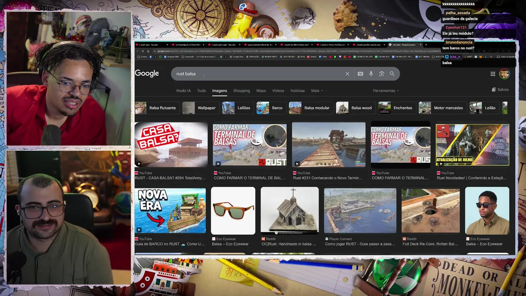Click the Enchentes chip thumbnail image
This screenshot has width=526, height=296.
pyautogui.click(x=385, y=108)
